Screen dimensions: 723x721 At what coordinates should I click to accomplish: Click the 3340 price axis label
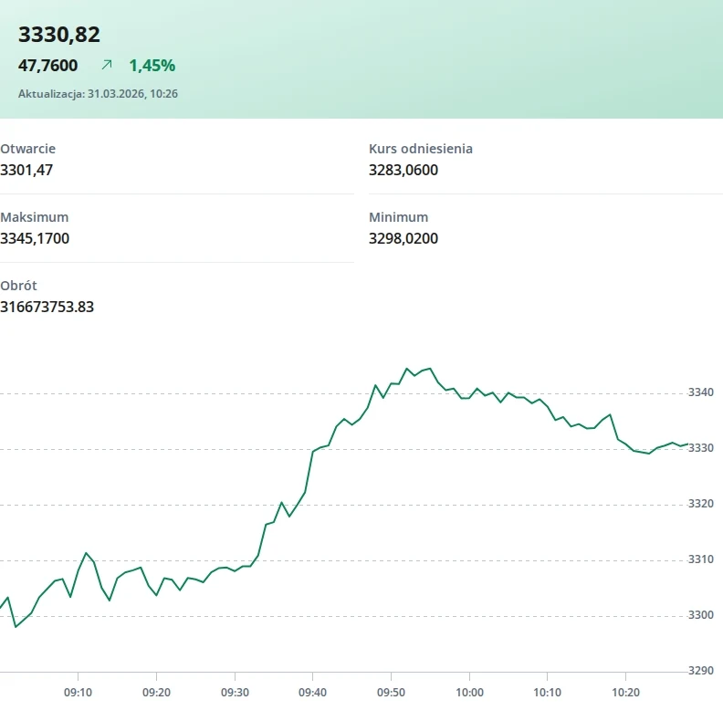701,392
